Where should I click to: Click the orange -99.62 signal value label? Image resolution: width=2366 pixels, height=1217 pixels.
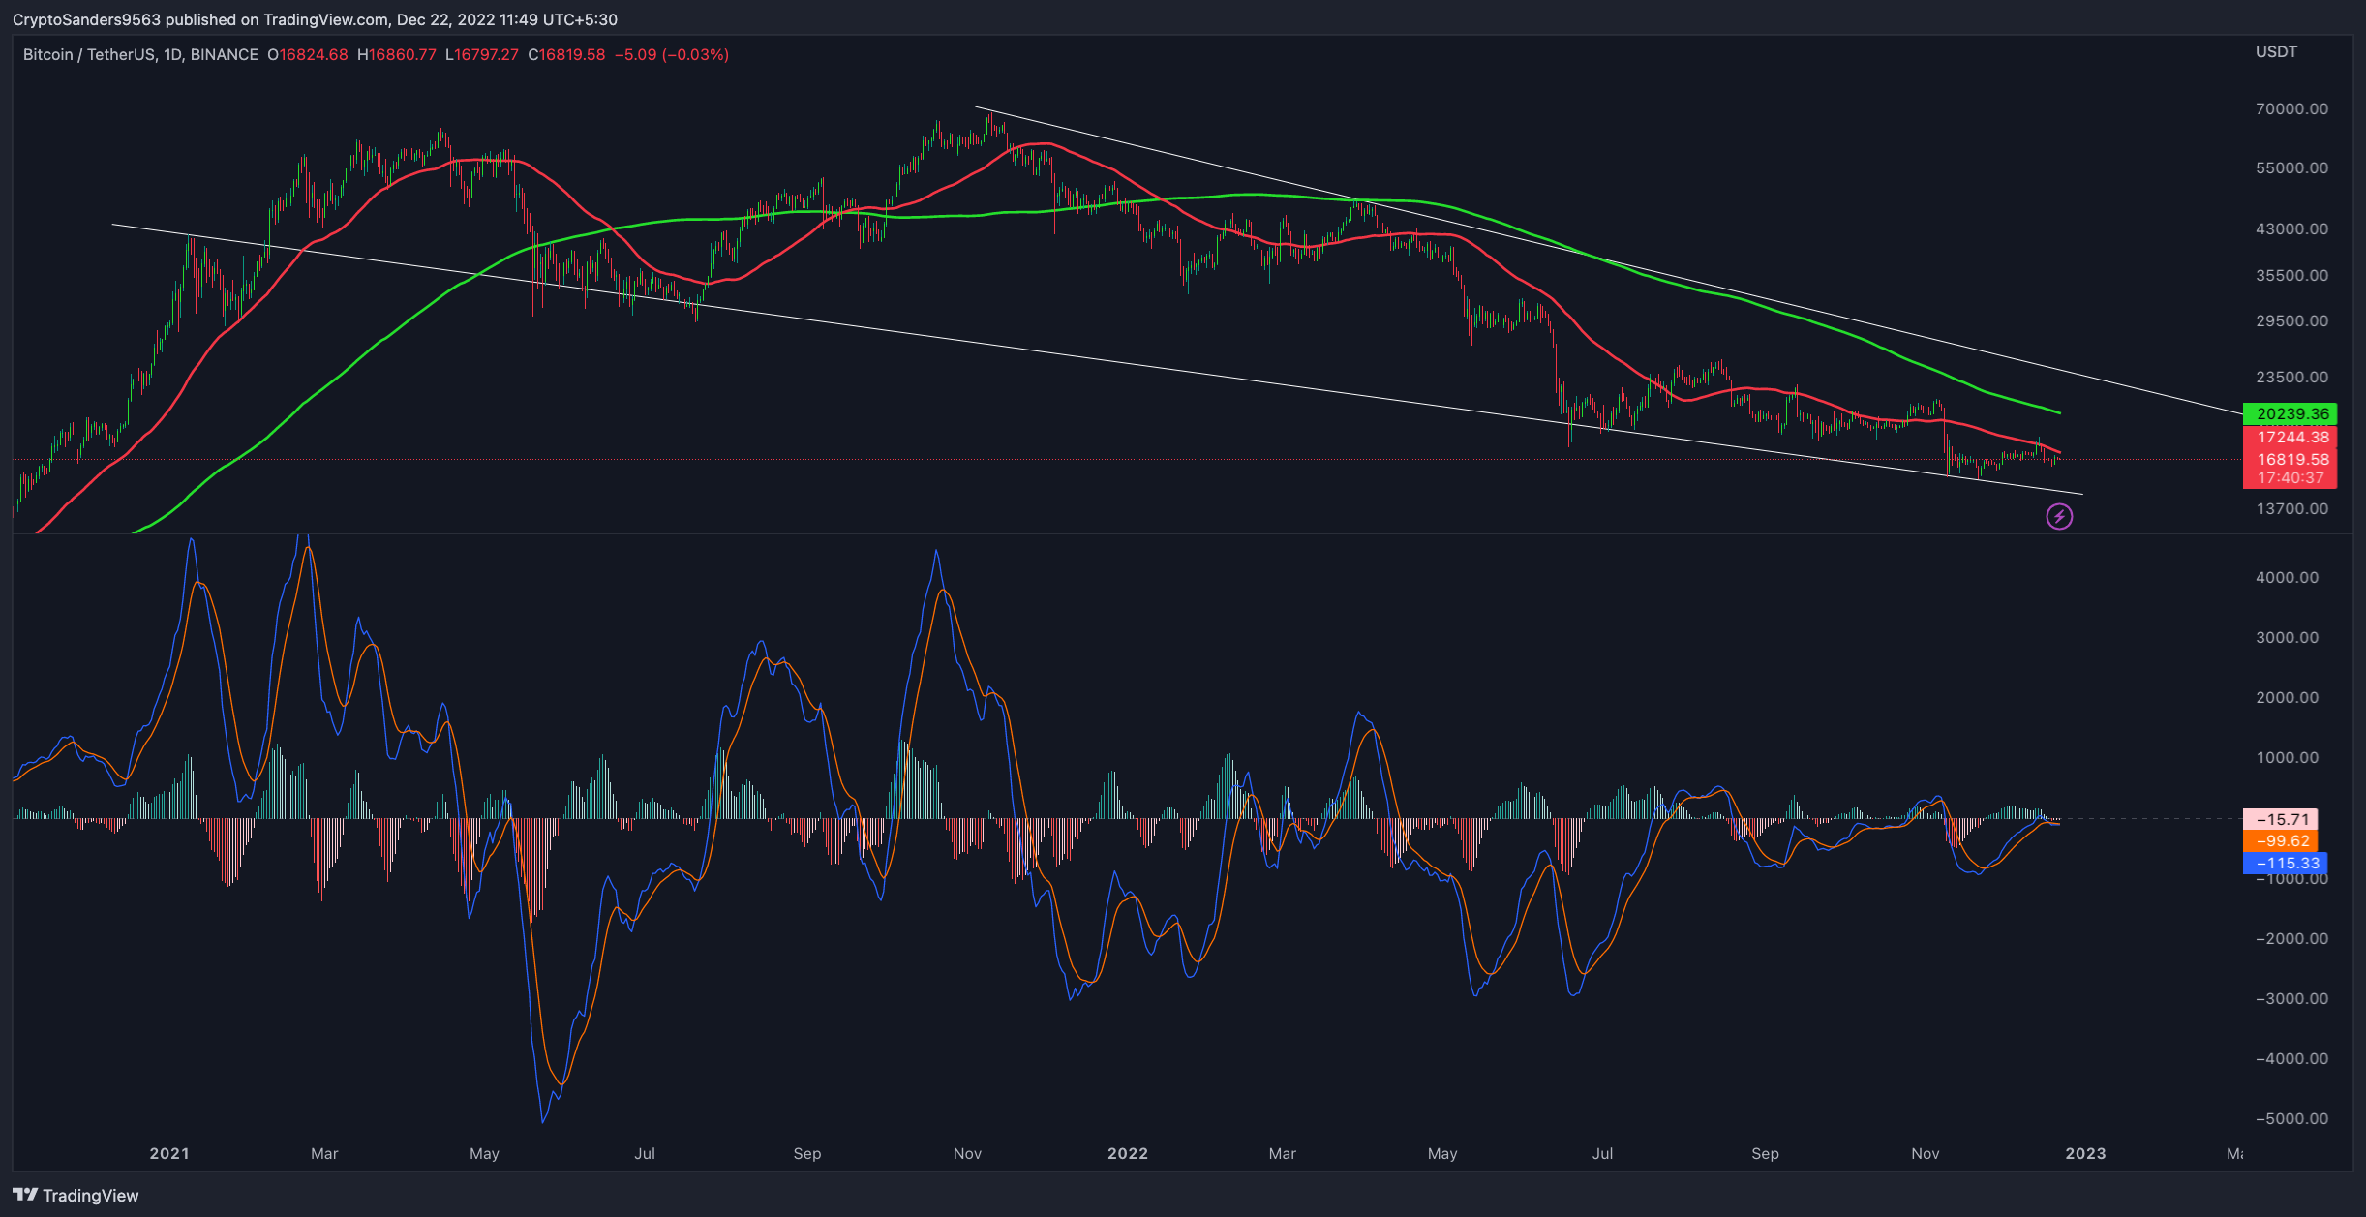tap(2280, 841)
